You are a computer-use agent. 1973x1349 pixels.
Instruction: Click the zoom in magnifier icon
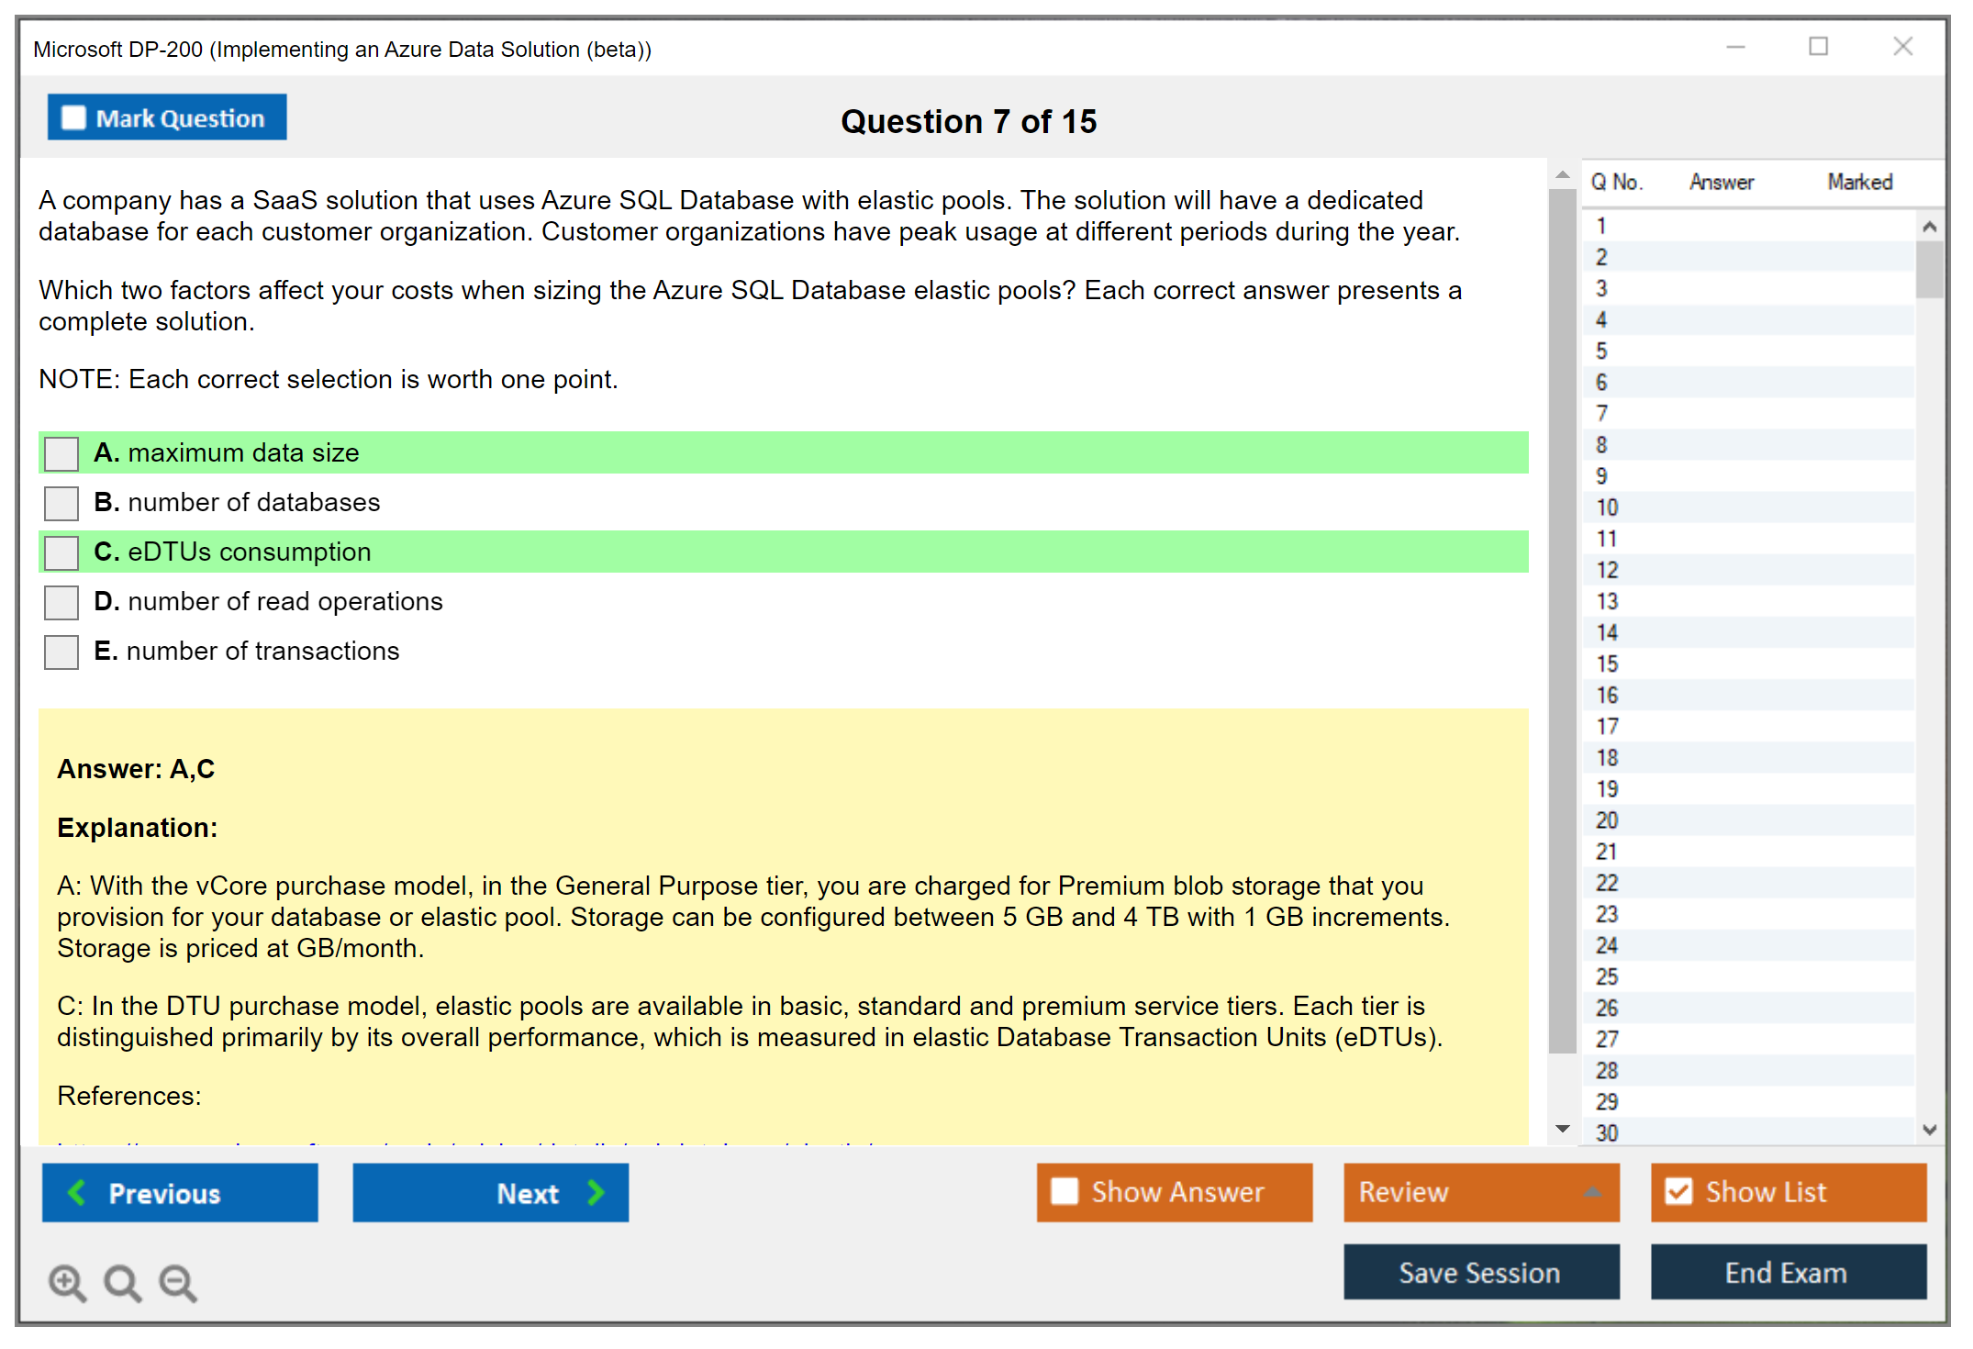coord(67,1282)
